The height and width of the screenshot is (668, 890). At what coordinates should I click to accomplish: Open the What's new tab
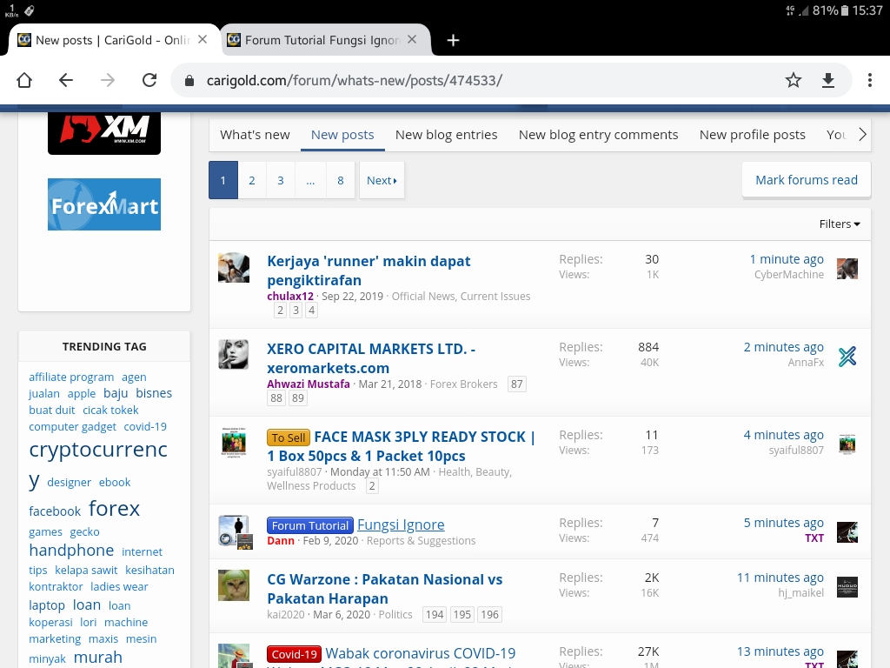tap(255, 135)
